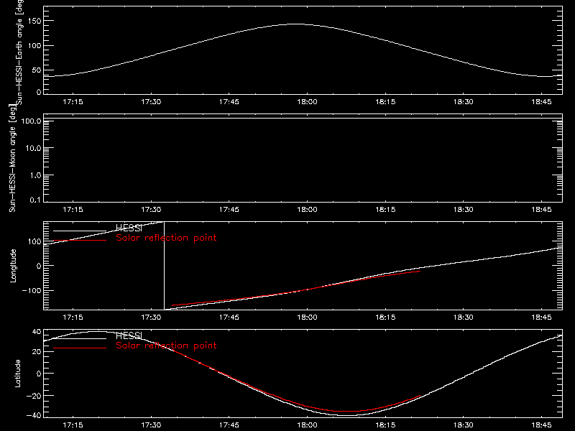The width and height of the screenshot is (575, 431).
Task: Click the Sun-HESSI-Moon angle axis title
Action: [x=12, y=158]
